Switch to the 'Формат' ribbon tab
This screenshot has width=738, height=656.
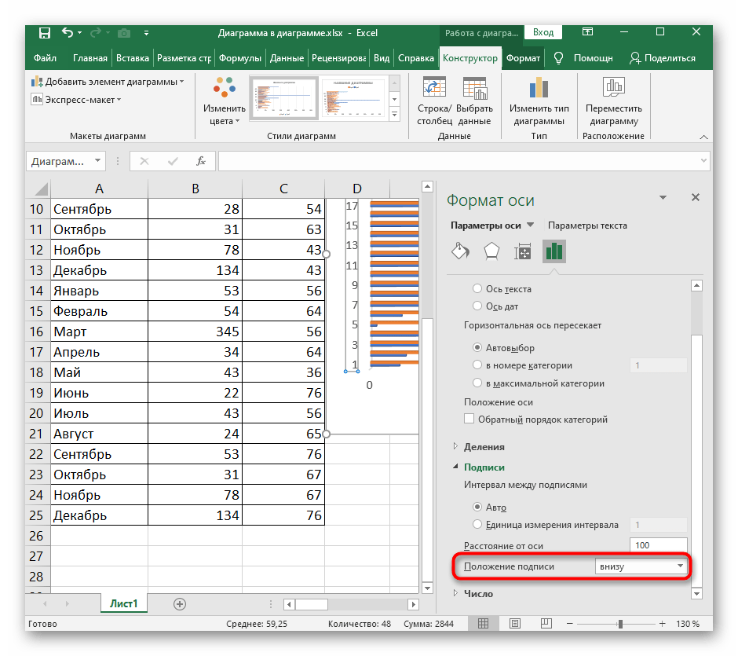click(x=523, y=58)
